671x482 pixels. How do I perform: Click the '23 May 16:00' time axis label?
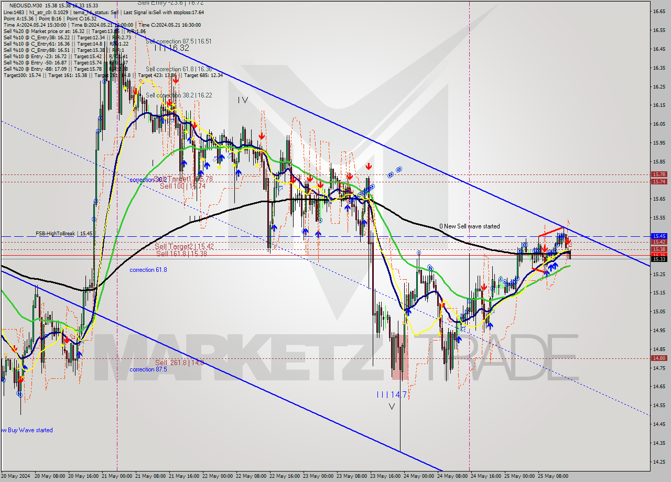384,476
